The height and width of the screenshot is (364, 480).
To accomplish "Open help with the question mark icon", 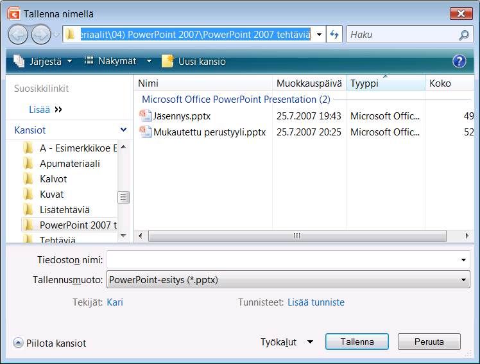I will pos(459,61).
